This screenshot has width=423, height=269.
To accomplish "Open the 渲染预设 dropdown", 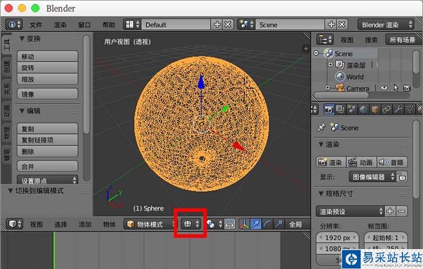I will click(x=350, y=211).
